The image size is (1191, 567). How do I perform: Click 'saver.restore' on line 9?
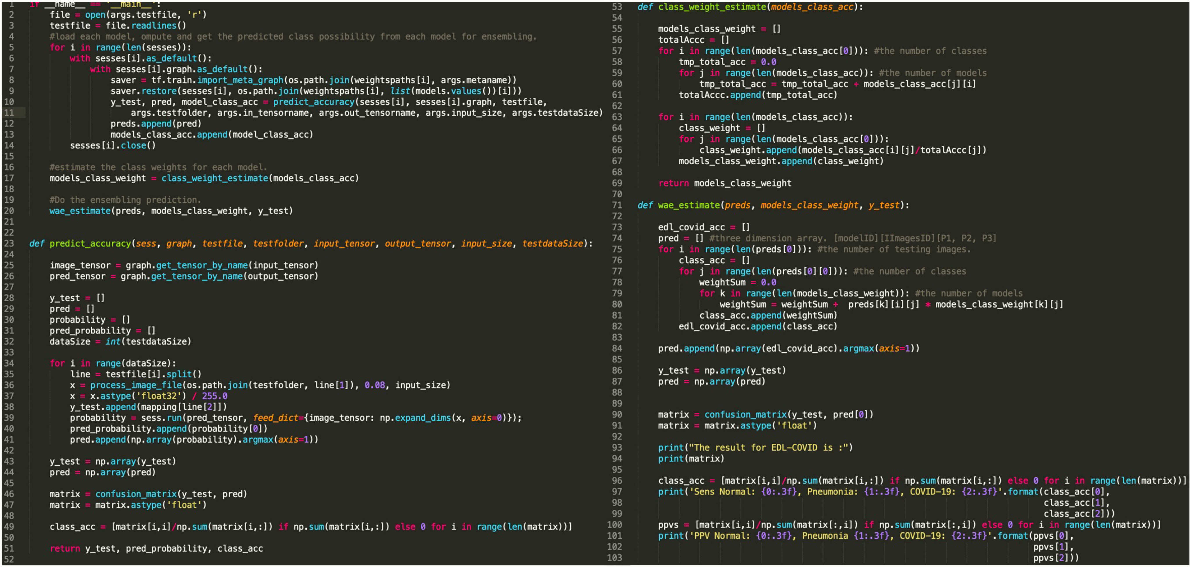144,91
